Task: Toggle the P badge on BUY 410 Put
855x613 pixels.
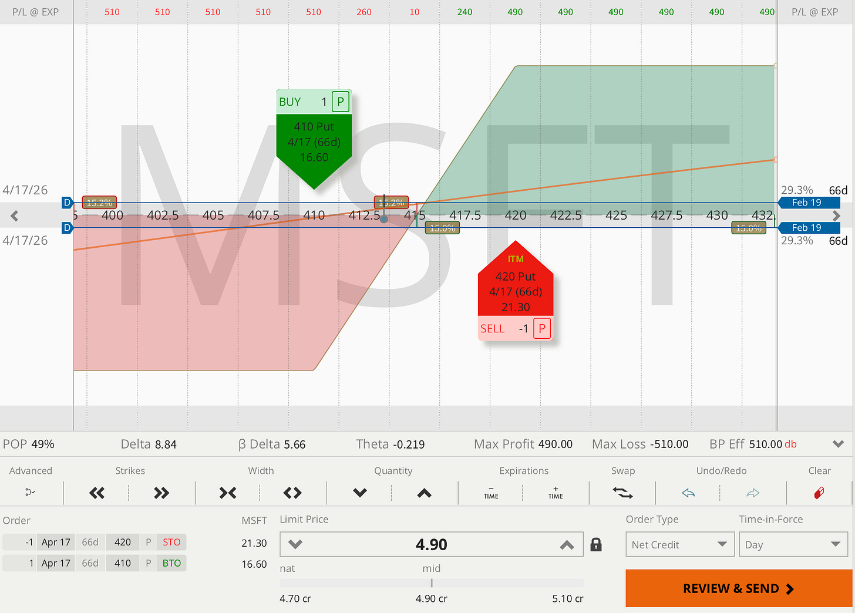Action: click(341, 102)
